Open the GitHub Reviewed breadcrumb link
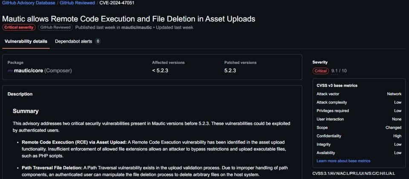Image resolution: width=409 pixels, height=179 pixels. [77, 3]
